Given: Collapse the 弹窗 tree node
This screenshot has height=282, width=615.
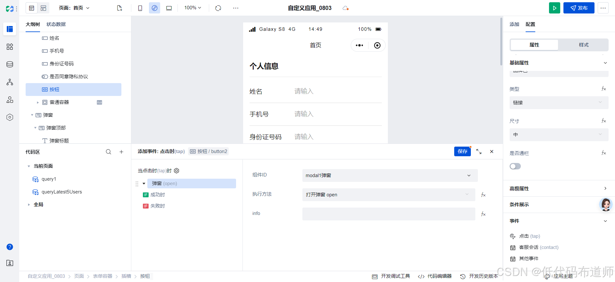Looking at the screenshot, I should pyautogui.click(x=32, y=115).
